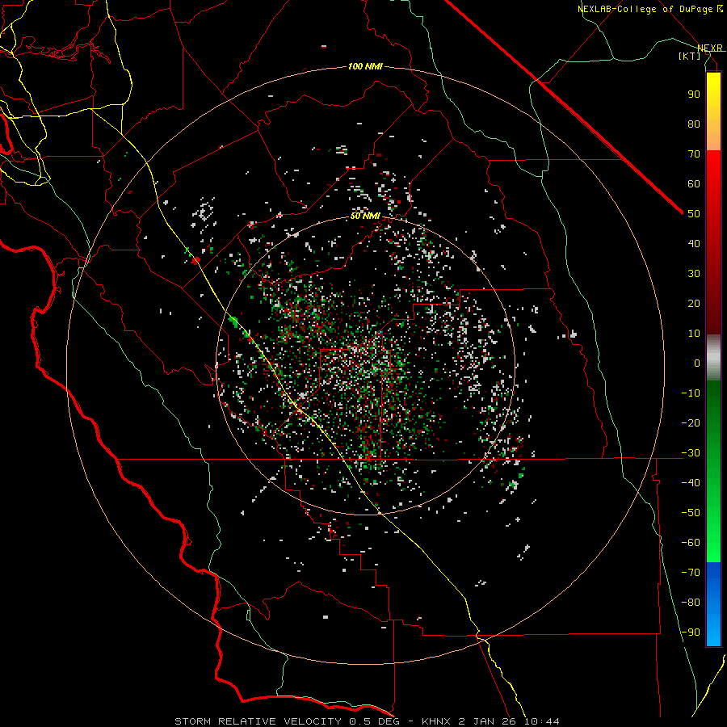Click the -40 value on velocity scale
Image resolution: width=727 pixels, height=727 pixels.
click(691, 483)
